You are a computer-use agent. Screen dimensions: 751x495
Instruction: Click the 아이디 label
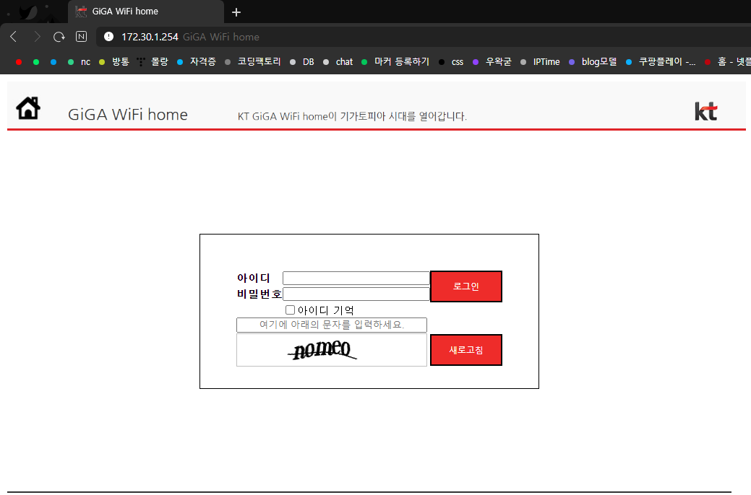click(x=254, y=278)
